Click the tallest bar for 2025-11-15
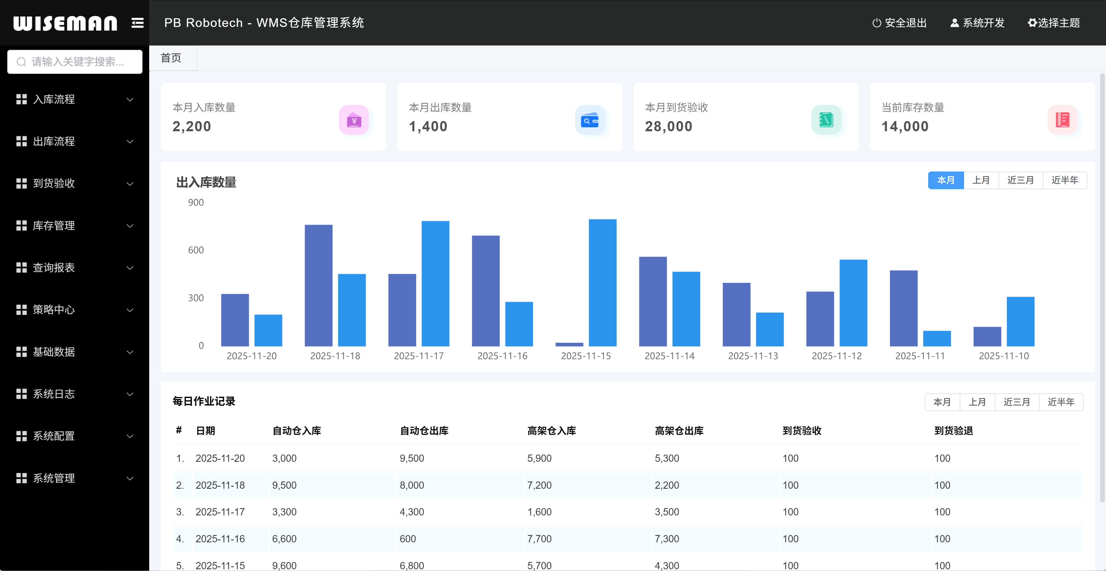Image resolution: width=1106 pixels, height=571 pixels. click(x=602, y=282)
